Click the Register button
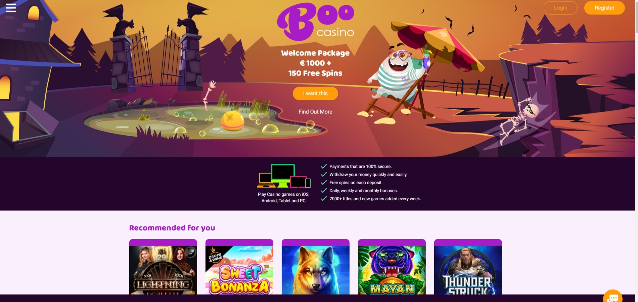 604,8
